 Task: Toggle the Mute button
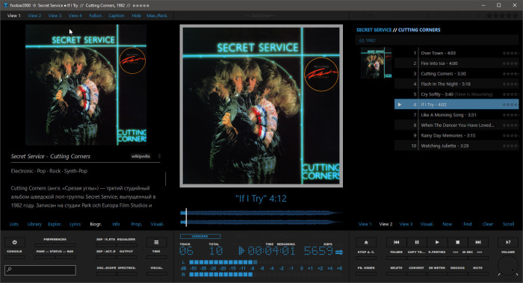pyautogui.click(x=477, y=267)
